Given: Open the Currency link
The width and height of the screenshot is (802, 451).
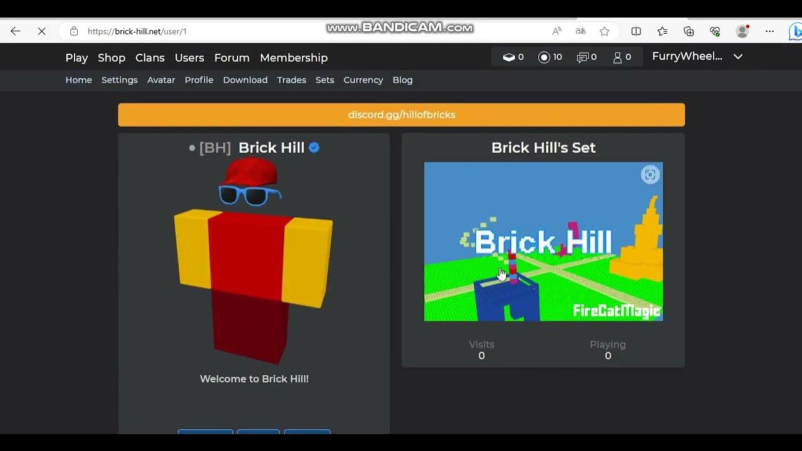Looking at the screenshot, I should pyautogui.click(x=363, y=80).
